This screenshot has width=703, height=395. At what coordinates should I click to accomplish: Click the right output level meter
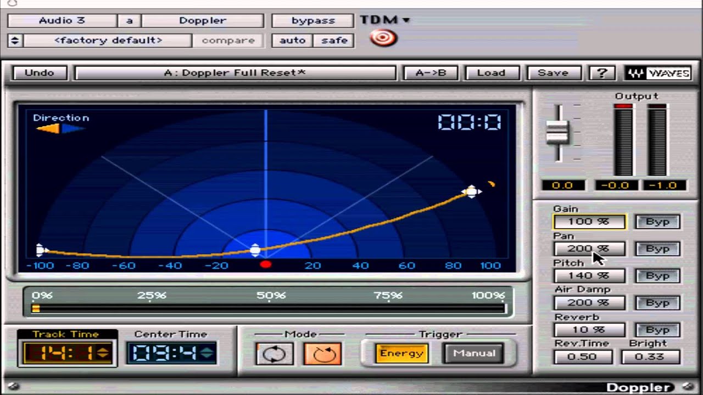657,140
